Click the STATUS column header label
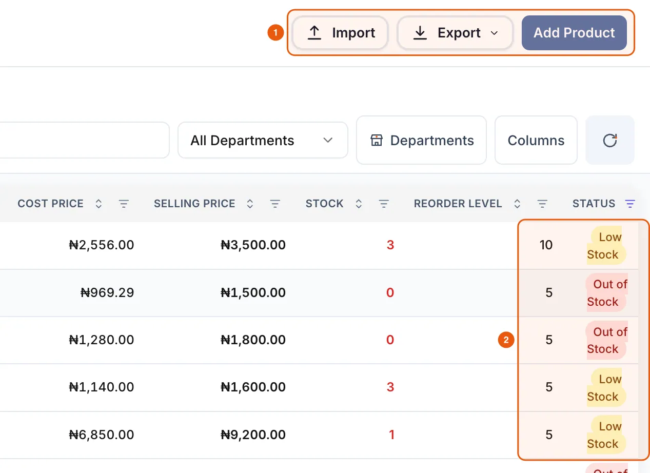 point(594,204)
